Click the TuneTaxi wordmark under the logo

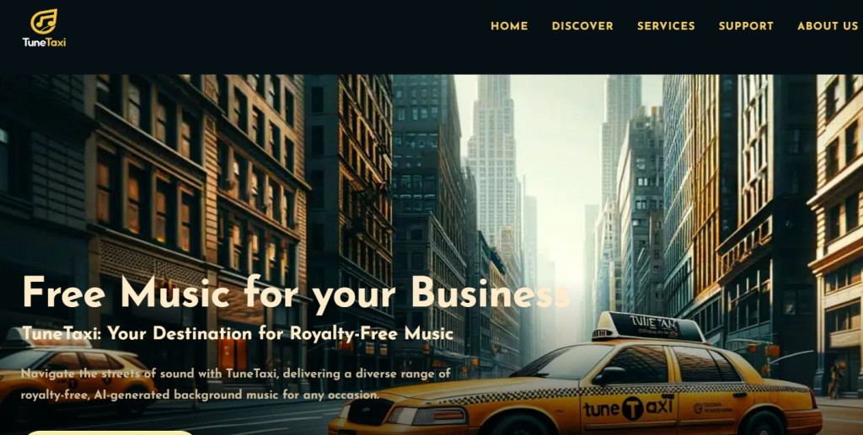44,42
